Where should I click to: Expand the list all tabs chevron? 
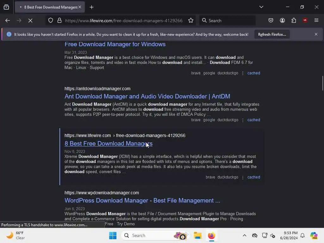tap(261, 7)
